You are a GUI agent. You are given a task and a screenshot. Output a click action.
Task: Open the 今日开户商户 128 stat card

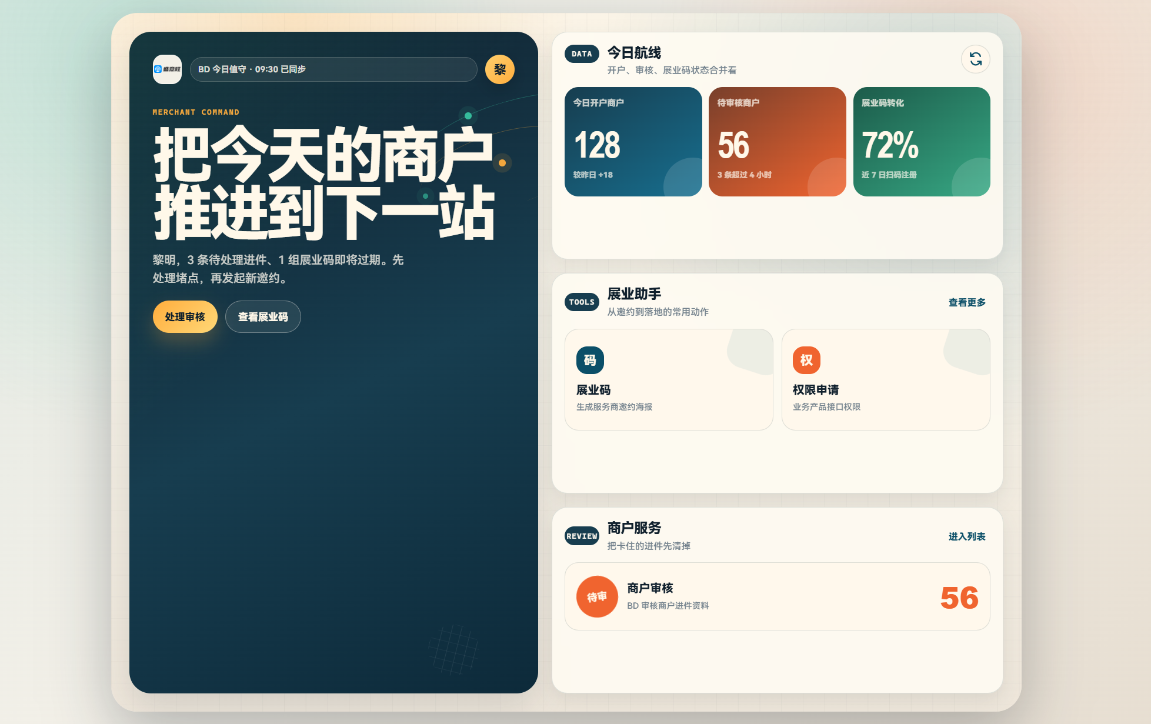click(633, 142)
